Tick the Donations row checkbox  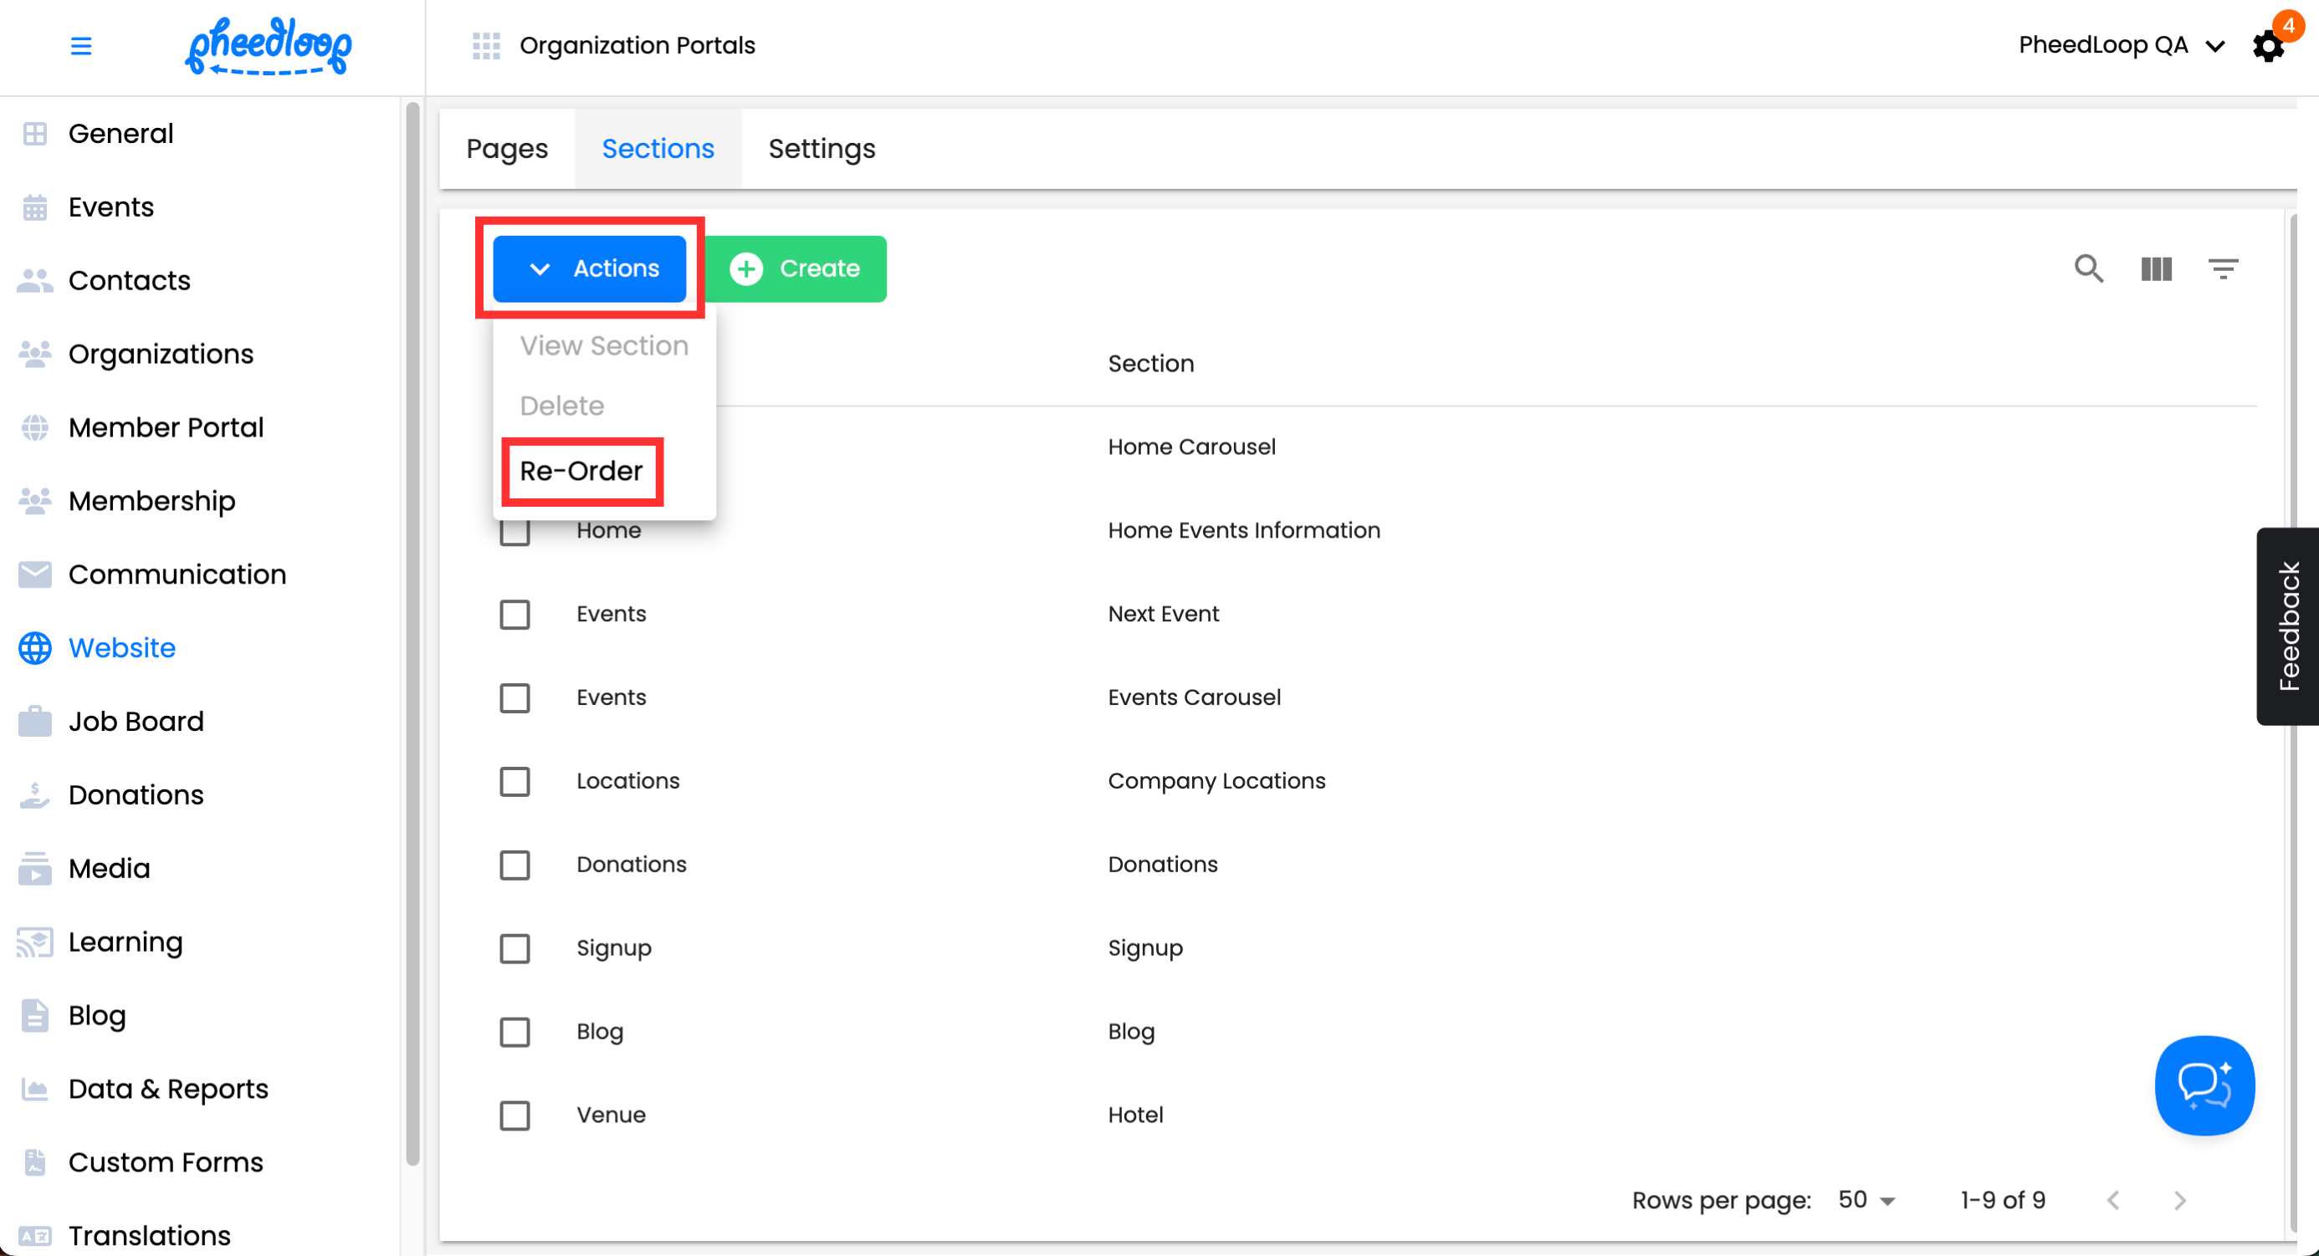(x=515, y=865)
